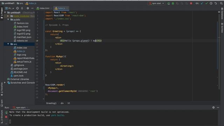Collapse the public folder
Viewport: 224px width, 126px height.
point(8,20)
